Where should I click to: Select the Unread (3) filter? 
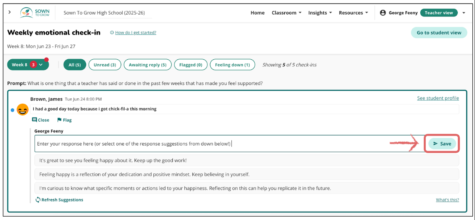tap(105, 65)
